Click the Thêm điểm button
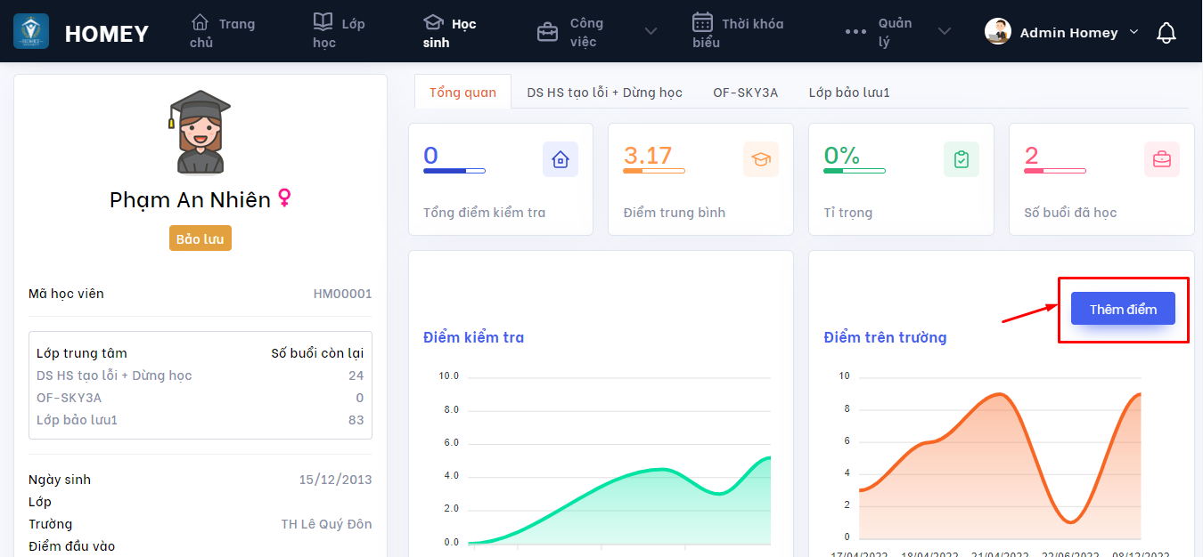This screenshot has height=557, width=1203. tap(1123, 309)
